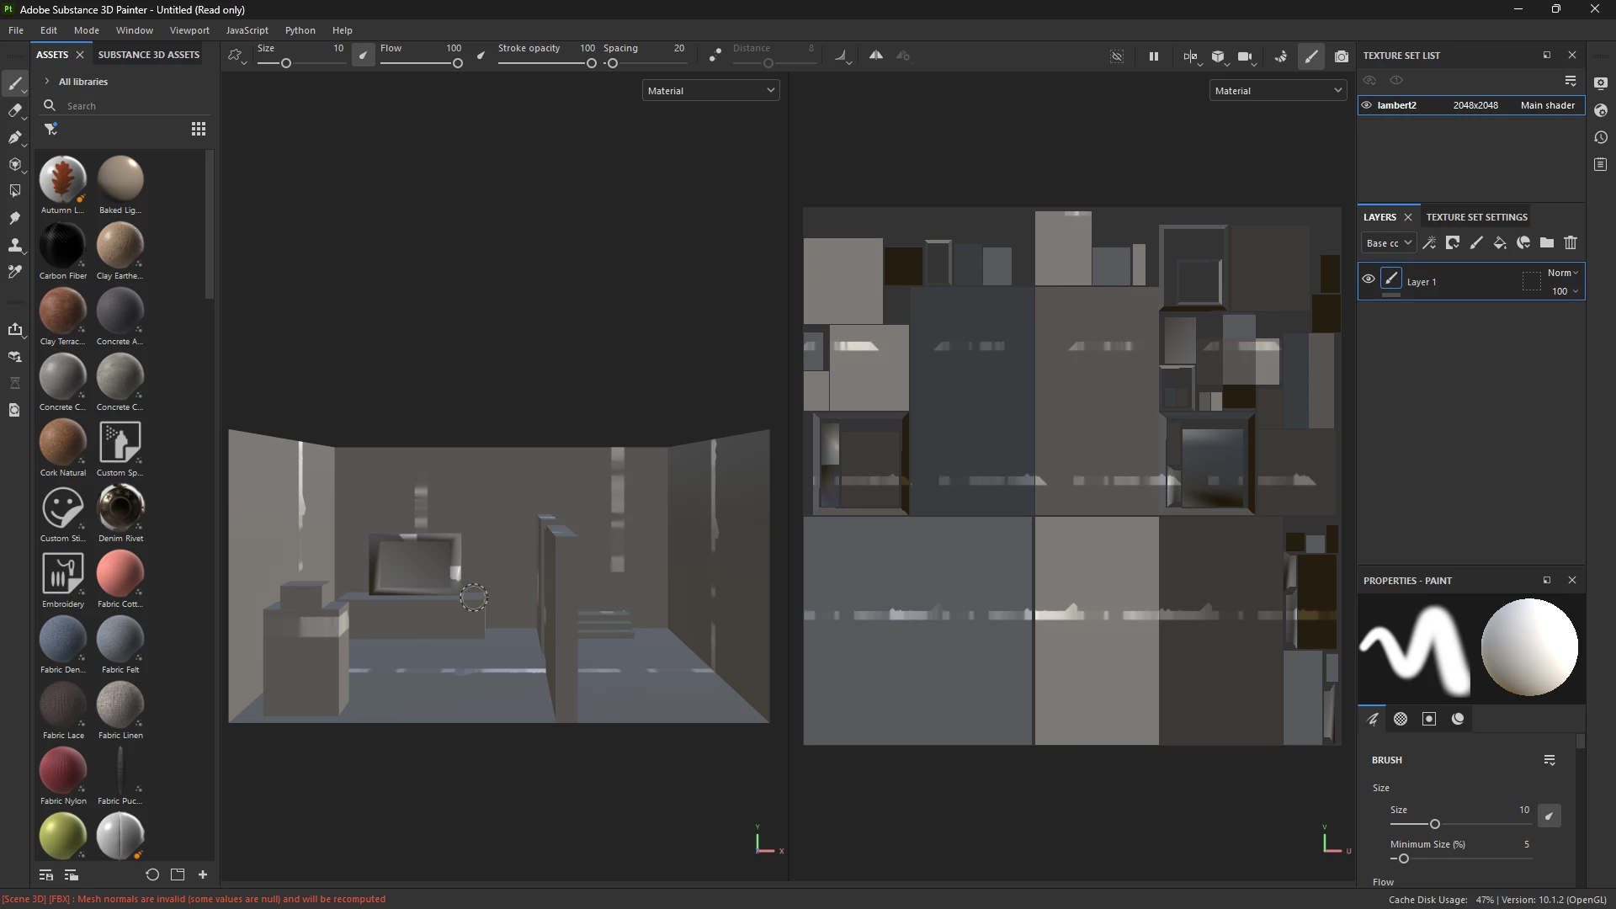Toggle lambert2 texture set visibility
This screenshot has height=909, width=1616.
coord(1367,105)
